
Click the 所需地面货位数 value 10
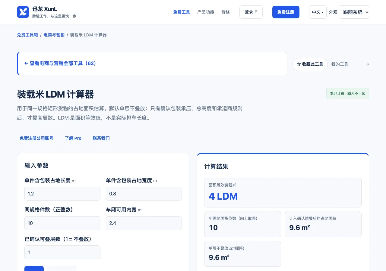point(213,228)
